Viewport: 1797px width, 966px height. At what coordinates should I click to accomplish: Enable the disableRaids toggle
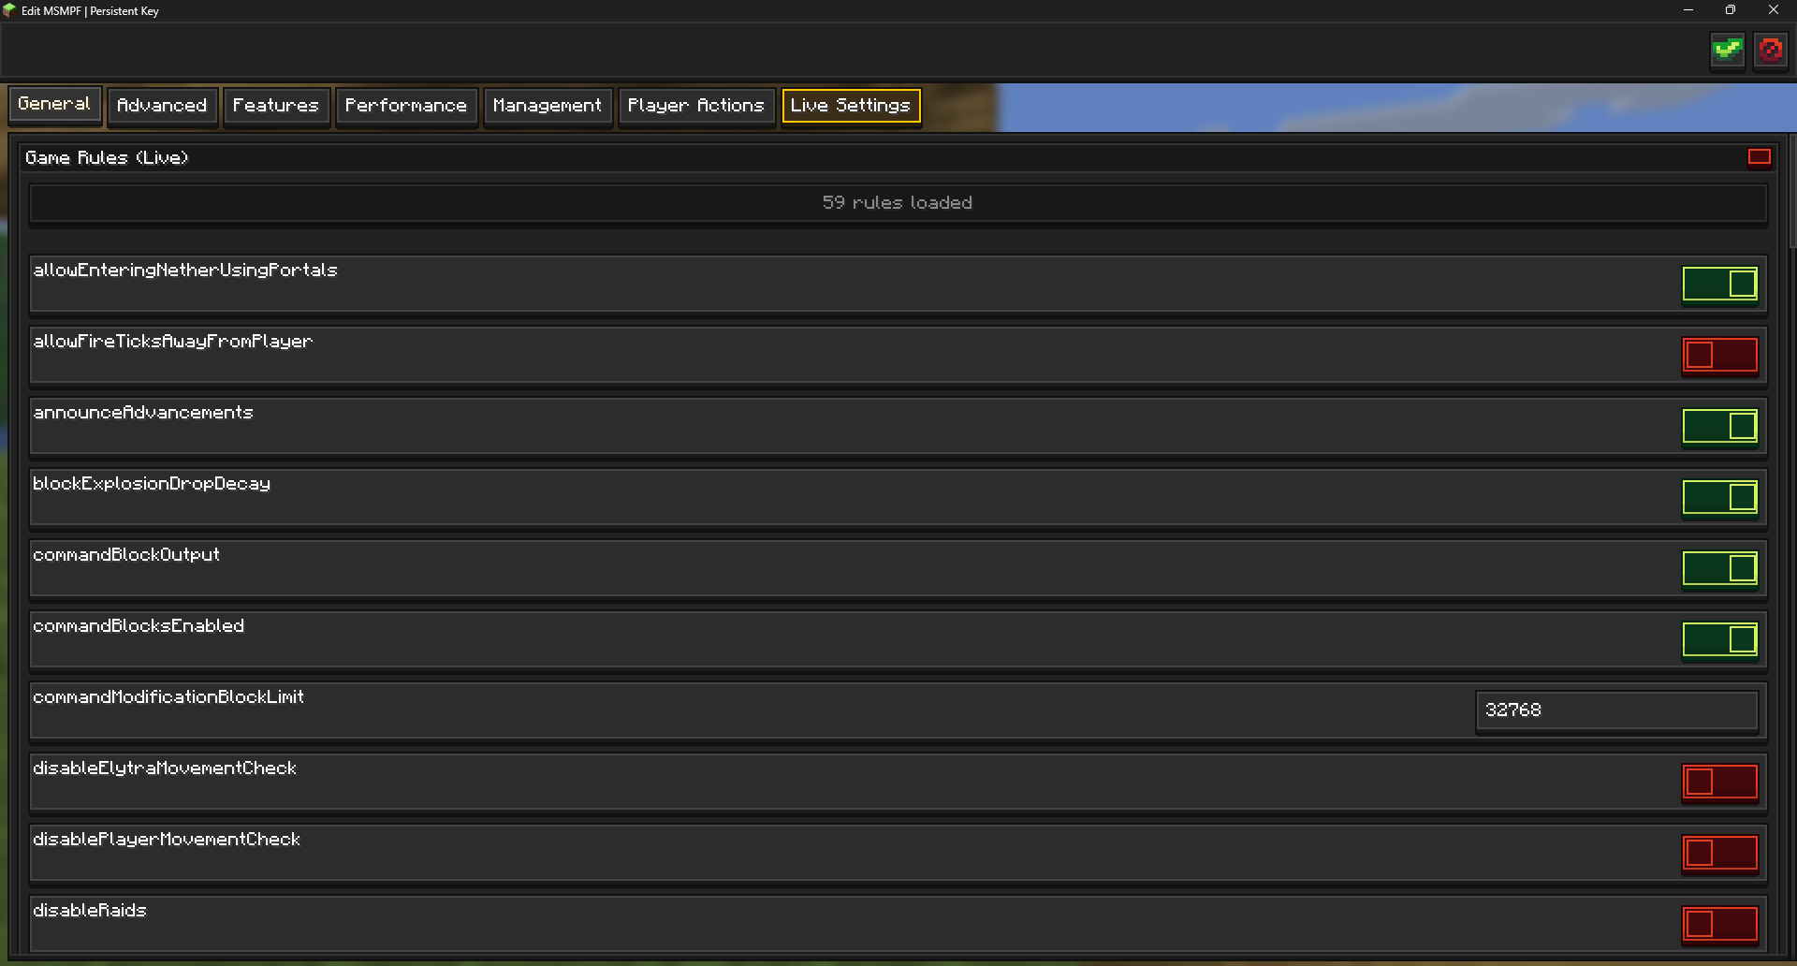1719,924
